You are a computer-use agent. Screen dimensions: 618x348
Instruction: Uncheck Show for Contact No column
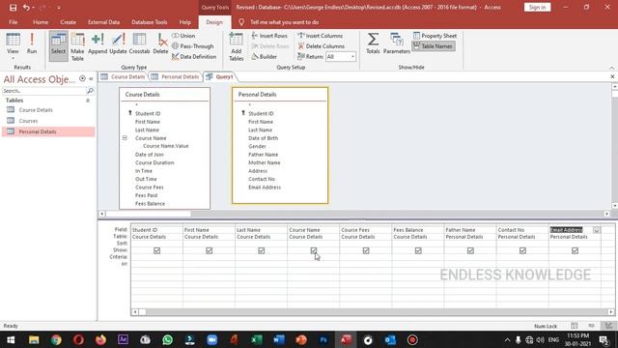click(522, 250)
